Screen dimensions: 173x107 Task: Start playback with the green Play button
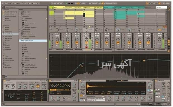(x=66, y=3)
